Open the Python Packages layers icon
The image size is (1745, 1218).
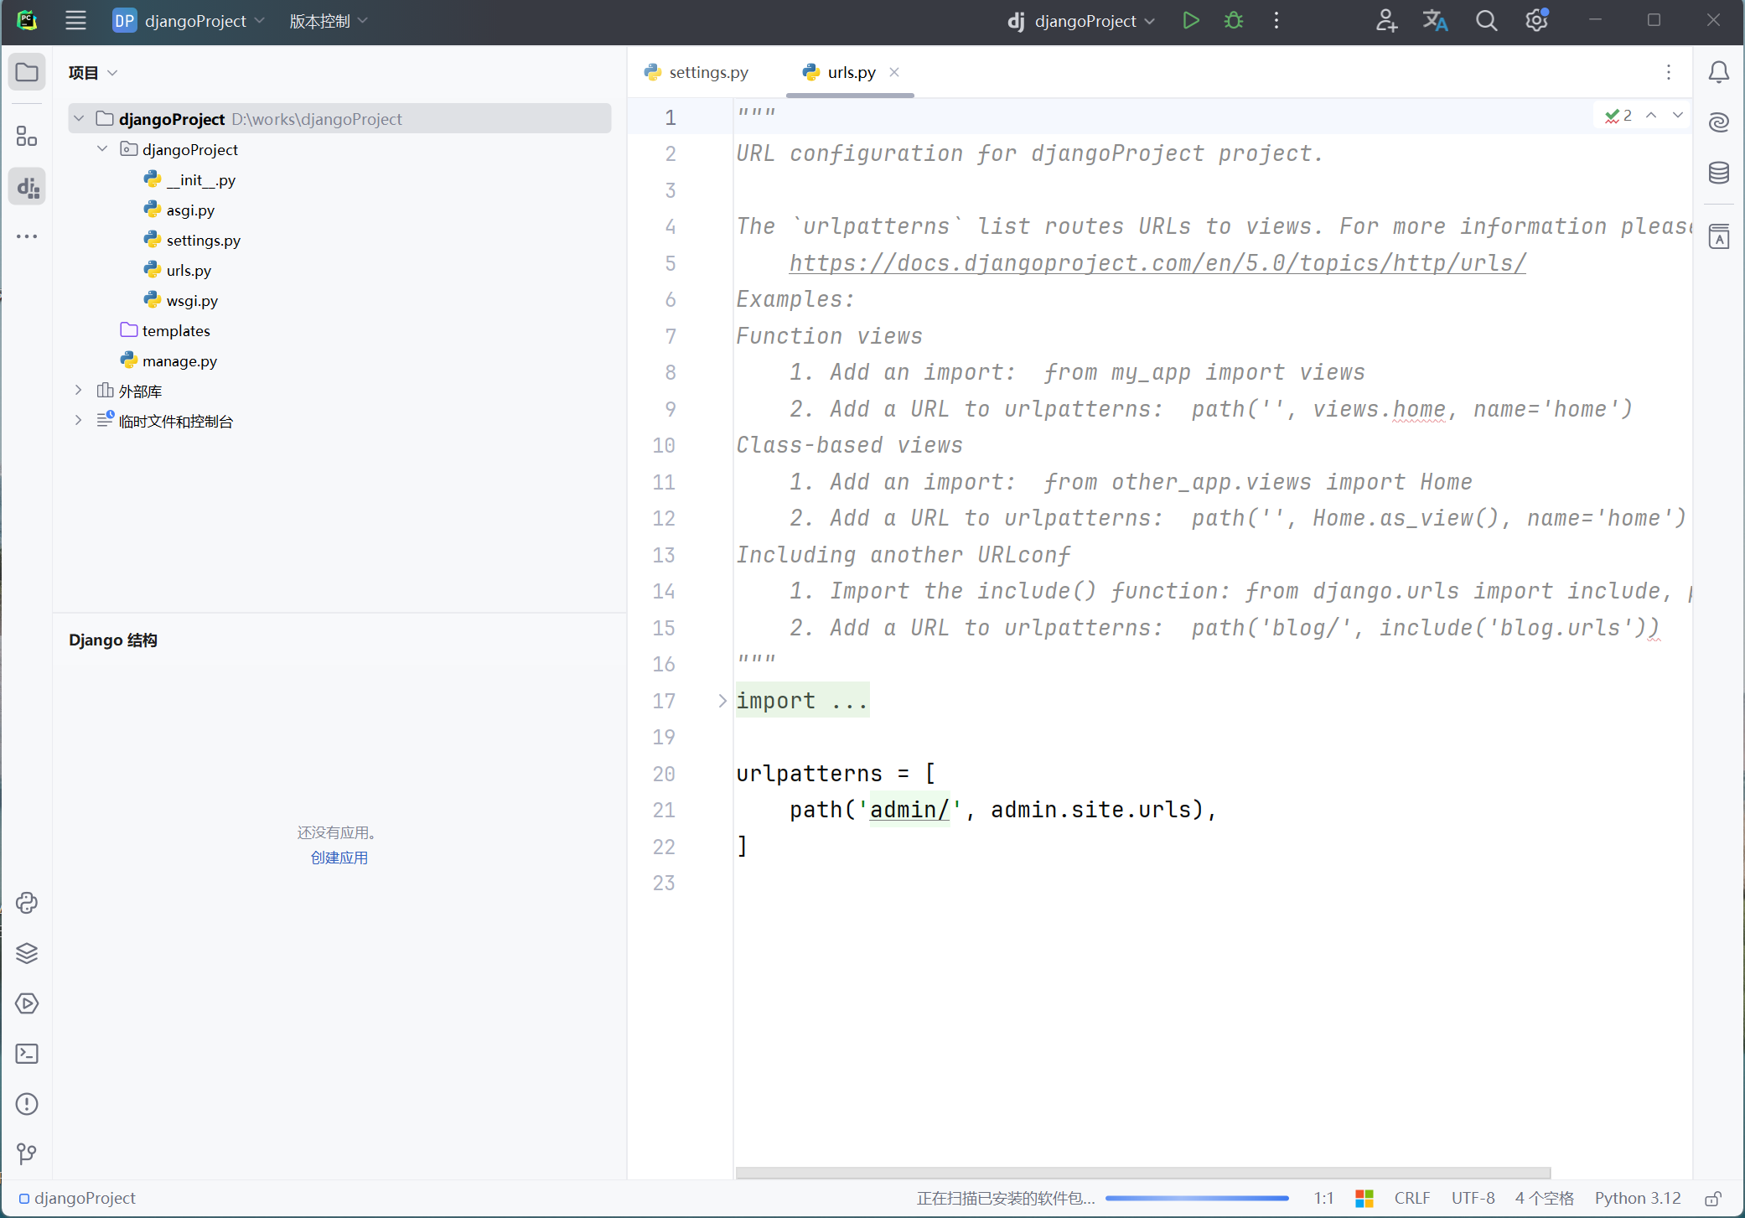point(27,953)
